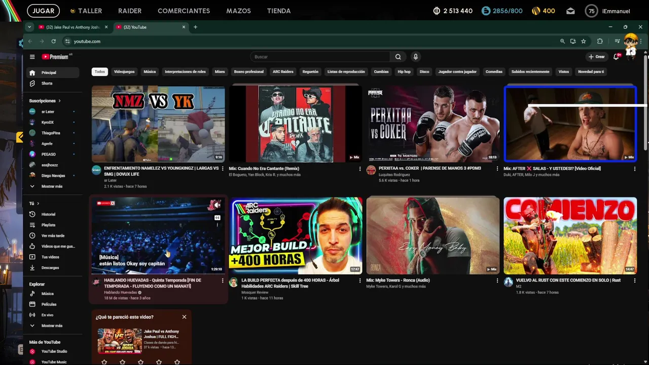Screen dimensions: 649x365
Task: Start voice search with the microphone icon
Action: pyautogui.click(x=415, y=57)
